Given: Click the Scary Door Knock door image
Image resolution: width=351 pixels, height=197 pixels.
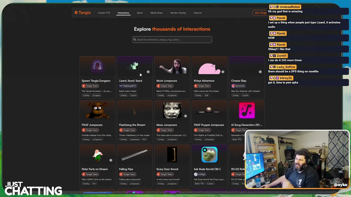Looking at the screenshot, I should pyautogui.click(x=172, y=155).
